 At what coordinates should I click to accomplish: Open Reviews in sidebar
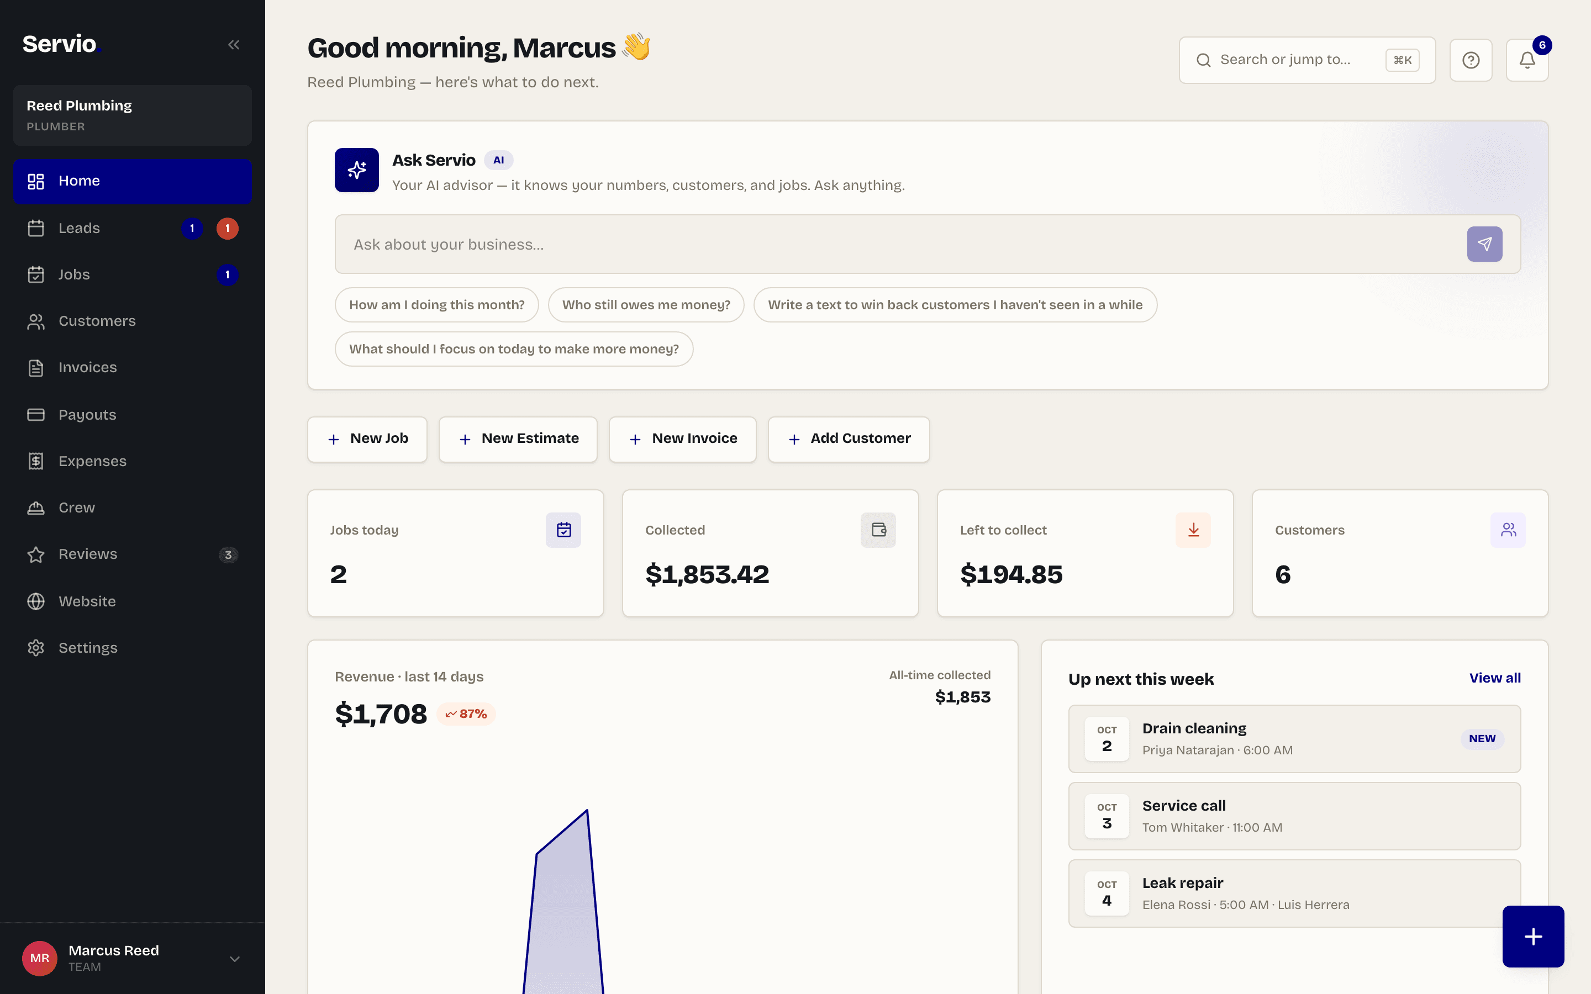coord(132,554)
